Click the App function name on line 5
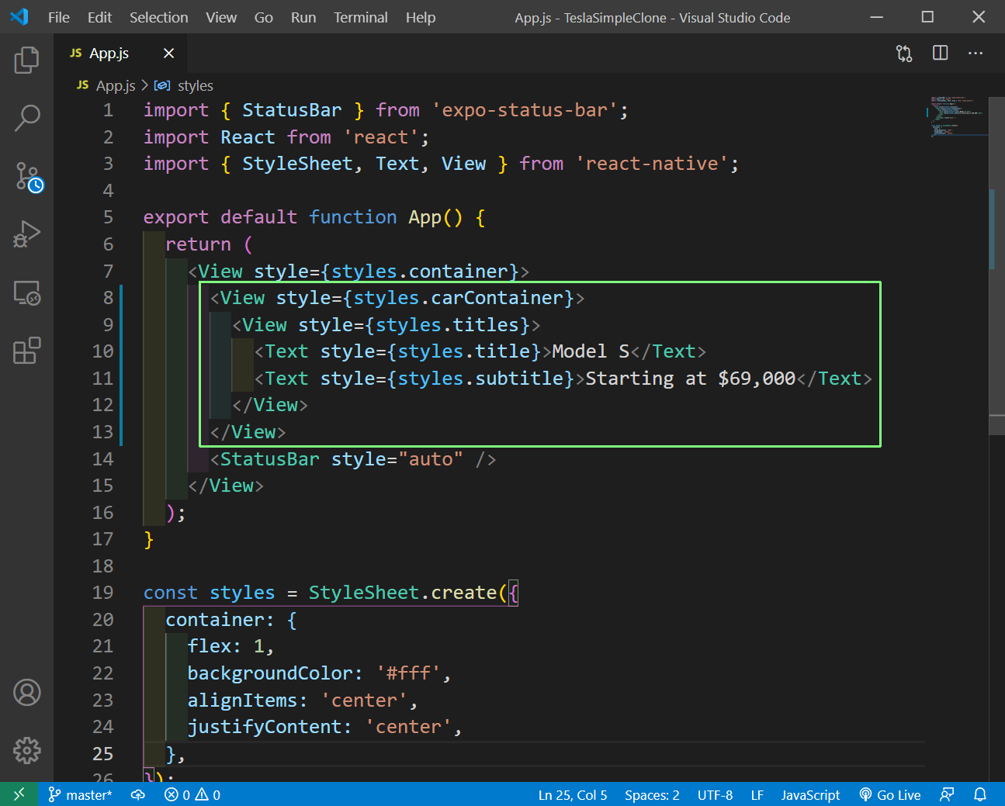This screenshot has width=1005, height=806. tap(425, 217)
